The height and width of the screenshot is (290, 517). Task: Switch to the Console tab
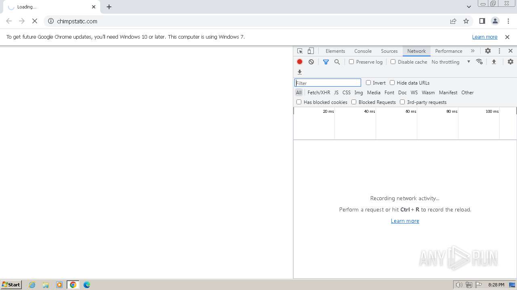[363, 51]
